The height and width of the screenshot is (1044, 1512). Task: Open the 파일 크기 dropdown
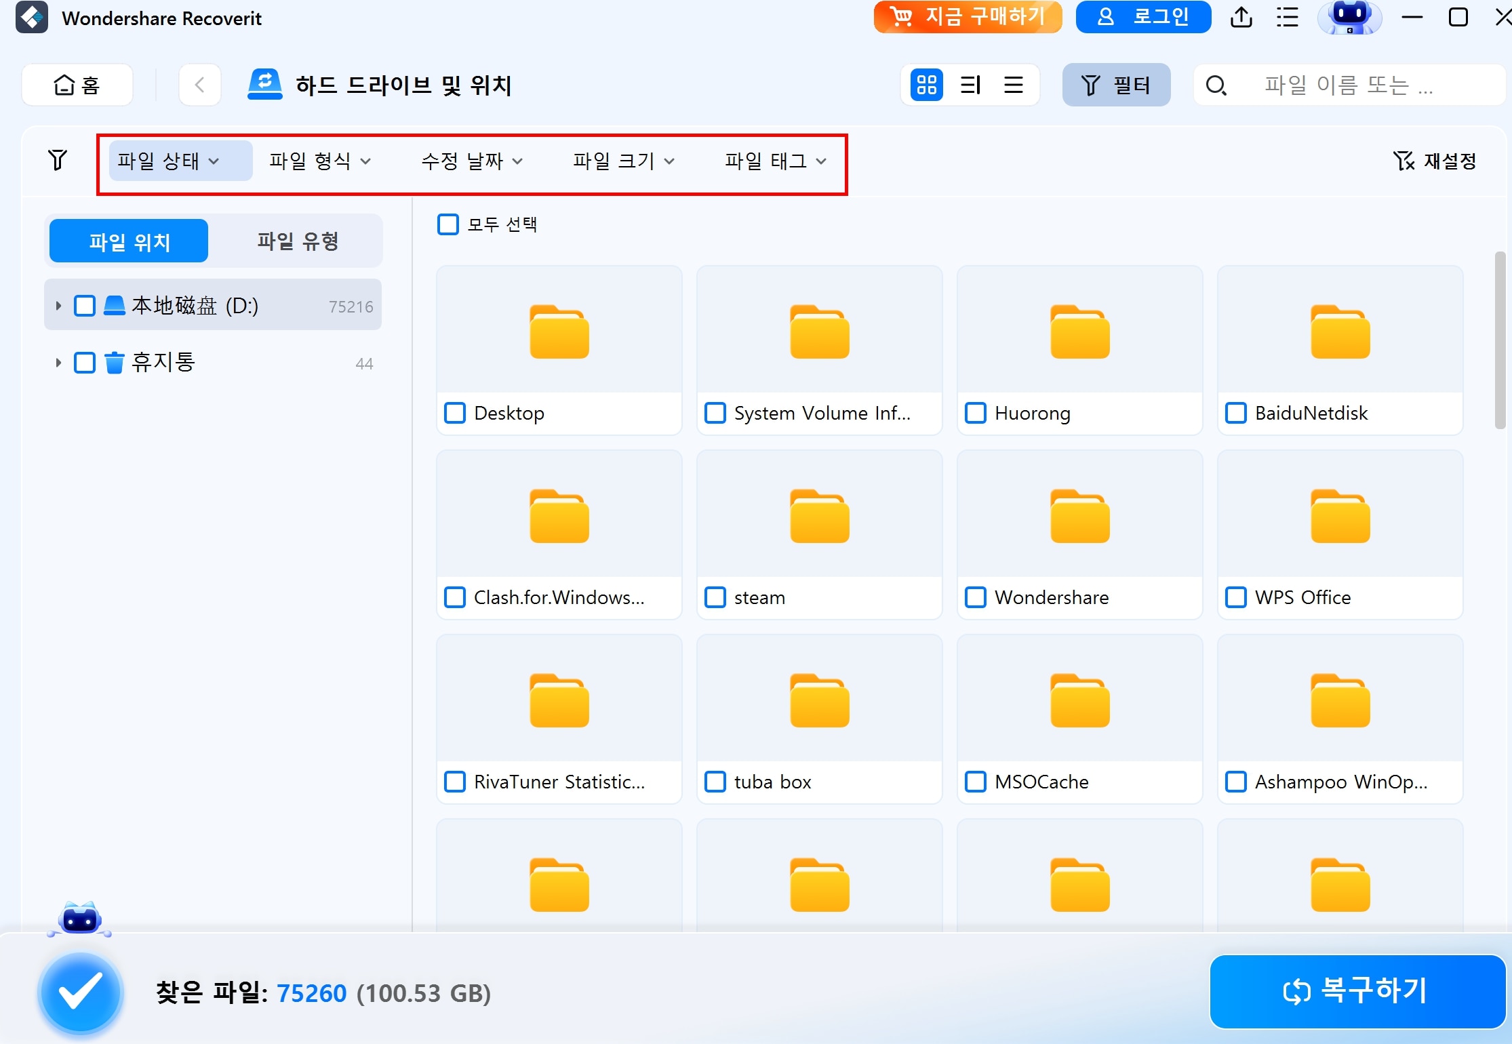point(624,161)
